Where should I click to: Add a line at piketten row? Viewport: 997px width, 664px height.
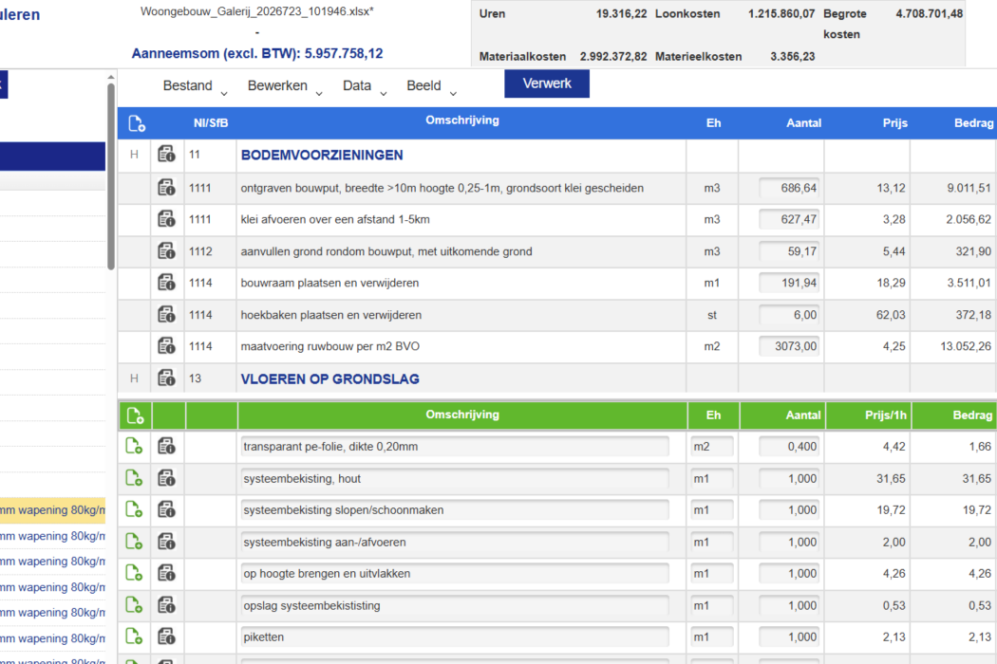coord(134,636)
